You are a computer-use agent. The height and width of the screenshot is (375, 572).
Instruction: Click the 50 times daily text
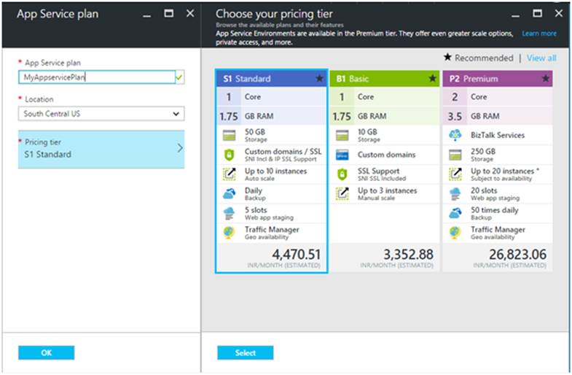coord(494,210)
